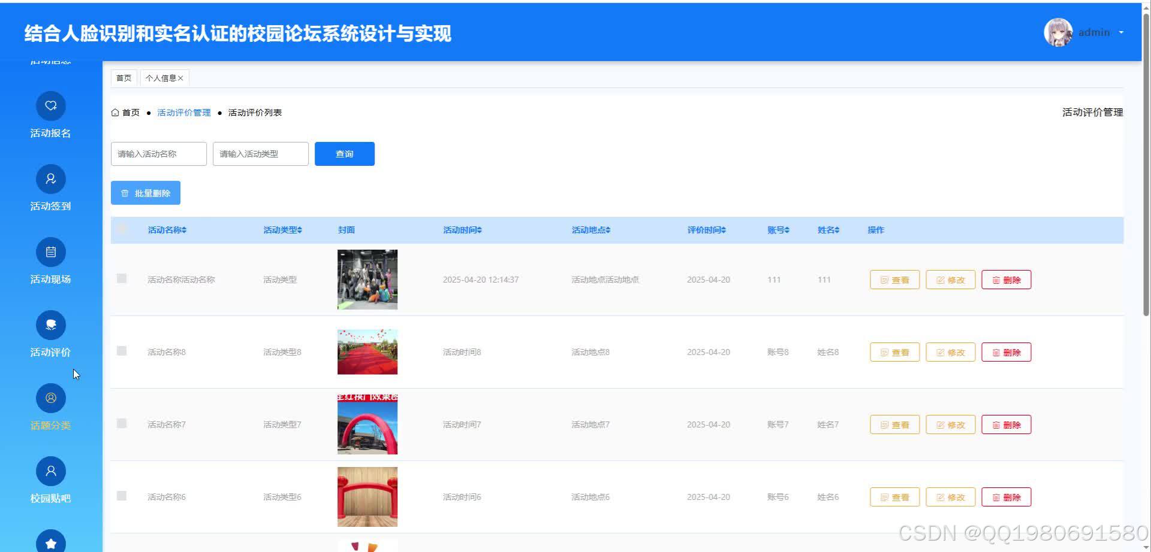Expand the admin account dropdown menu
1151x552 pixels.
tap(1122, 32)
